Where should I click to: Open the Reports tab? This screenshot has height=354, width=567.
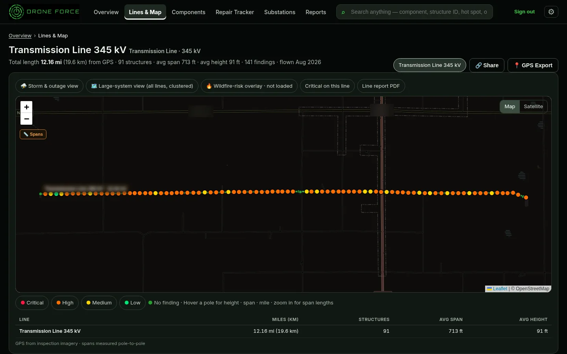click(316, 12)
